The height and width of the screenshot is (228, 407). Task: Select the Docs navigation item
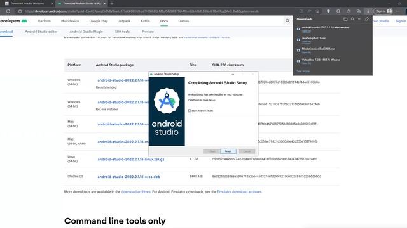coord(164,21)
